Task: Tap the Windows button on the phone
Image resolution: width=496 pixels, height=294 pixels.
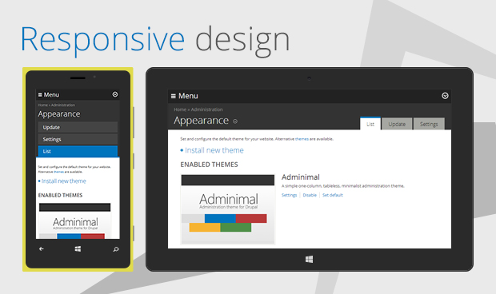Action: (x=78, y=248)
